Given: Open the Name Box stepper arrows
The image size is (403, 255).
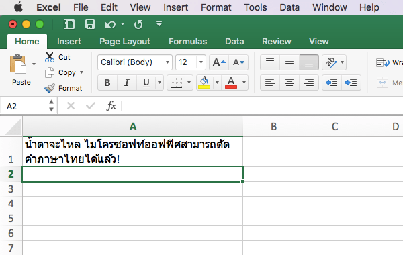Looking at the screenshot, I should (x=52, y=105).
